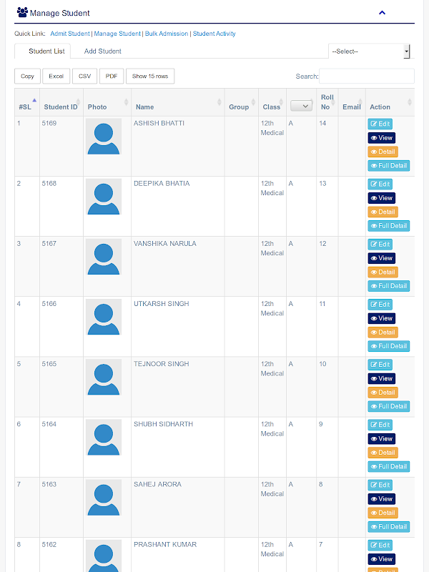Open Detail for UTKARSH SINGH
This screenshot has height=572, width=429.
pyautogui.click(x=383, y=332)
